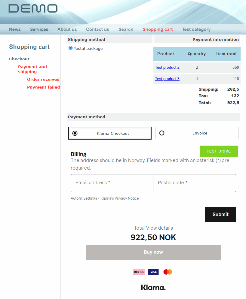246x299 pixels.
Task: Click the Visa card icon
Action: (x=153, y=272)
